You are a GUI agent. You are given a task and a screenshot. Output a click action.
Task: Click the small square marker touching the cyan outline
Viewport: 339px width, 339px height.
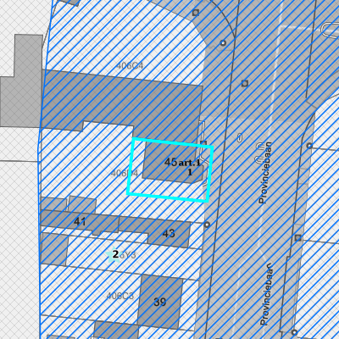click(203, 143)
